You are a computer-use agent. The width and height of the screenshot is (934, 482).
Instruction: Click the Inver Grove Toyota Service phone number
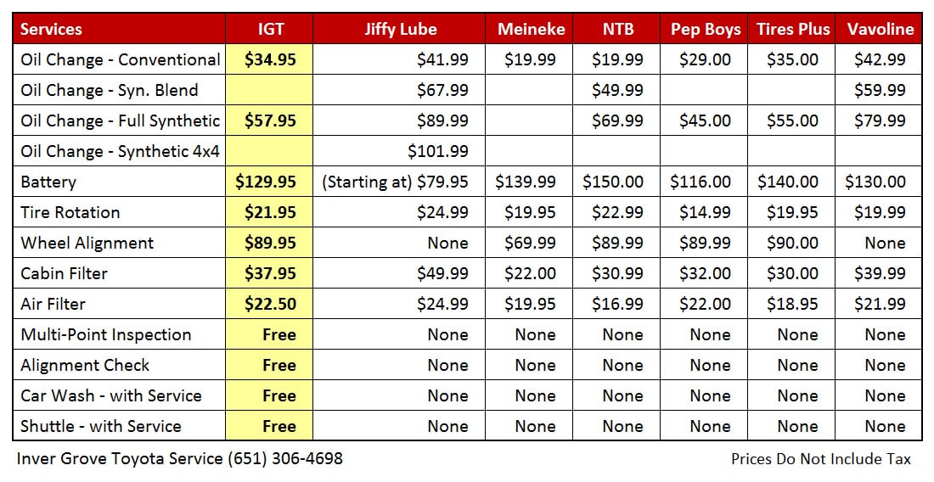(285, 459)
